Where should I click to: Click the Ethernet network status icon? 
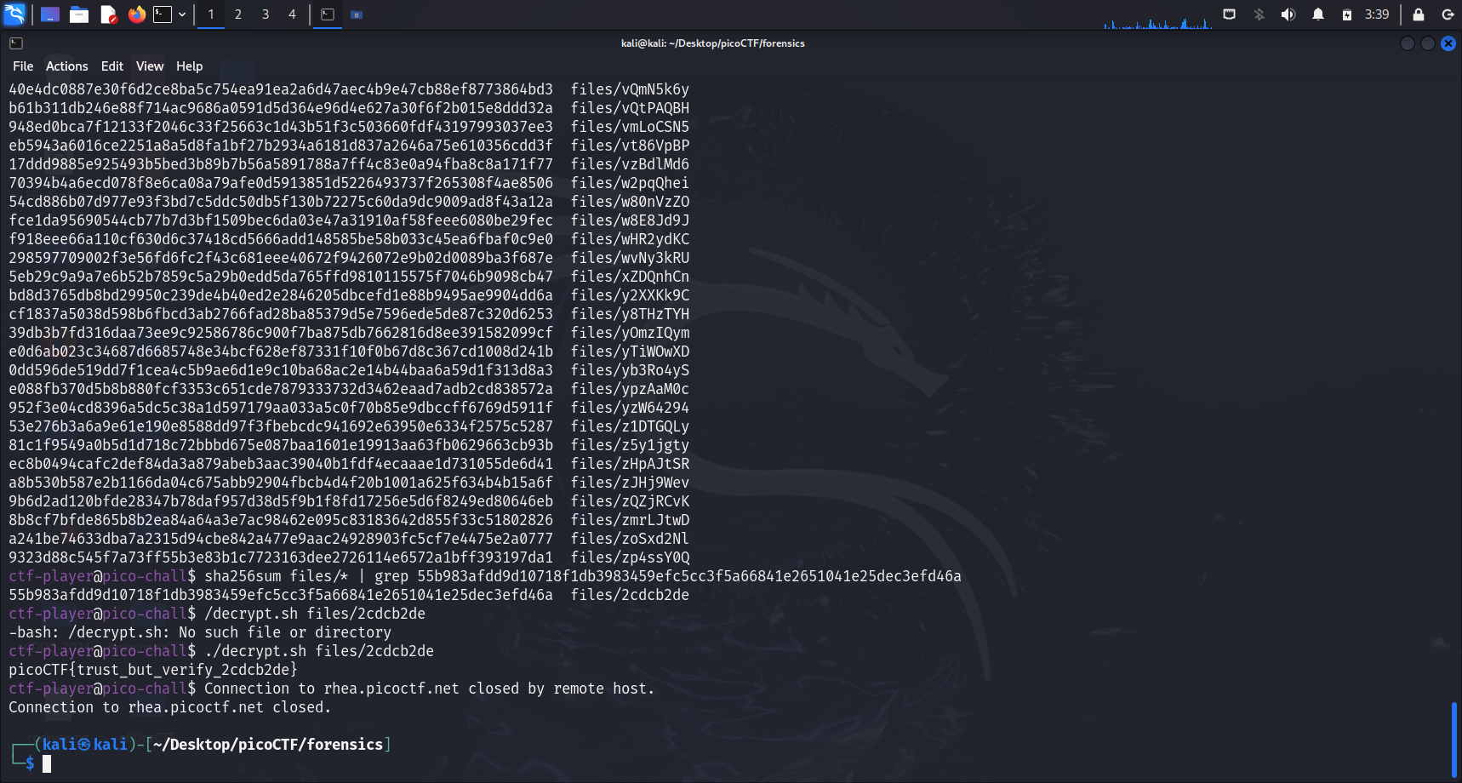1229,14
